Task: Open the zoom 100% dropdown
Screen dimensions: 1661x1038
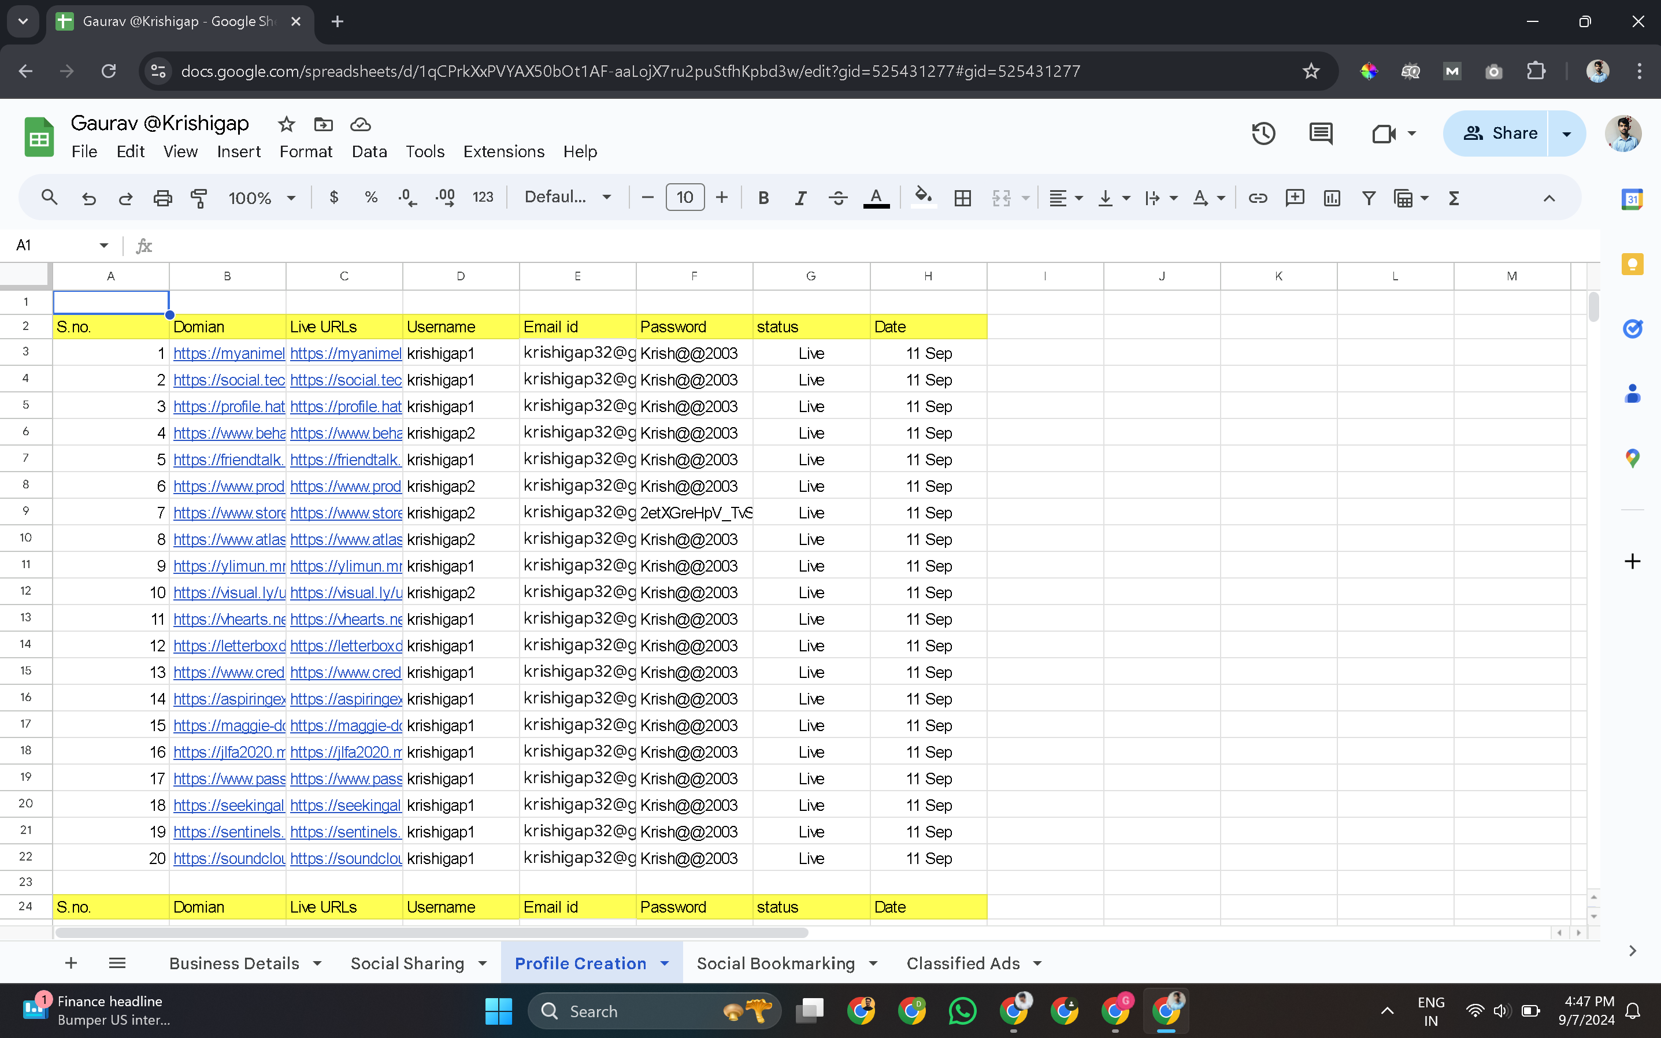Action: (x=261, y=198)
